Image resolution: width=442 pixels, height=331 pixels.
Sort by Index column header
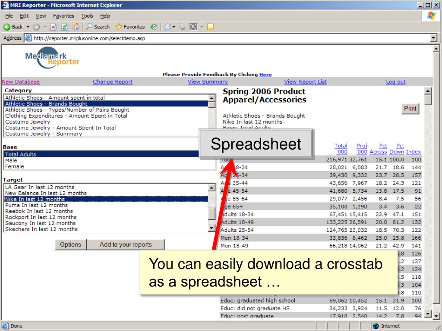414,152
